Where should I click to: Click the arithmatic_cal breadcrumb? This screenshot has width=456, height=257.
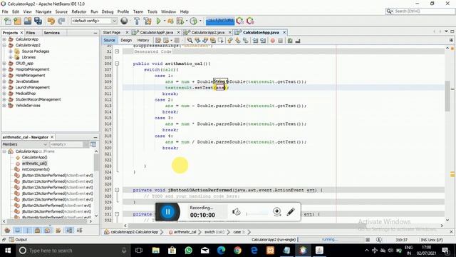tap(185, 232)
